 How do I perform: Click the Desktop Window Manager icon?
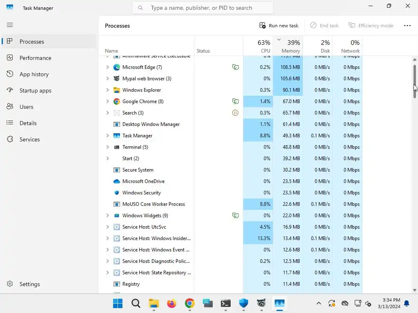[x=116, y=124]
